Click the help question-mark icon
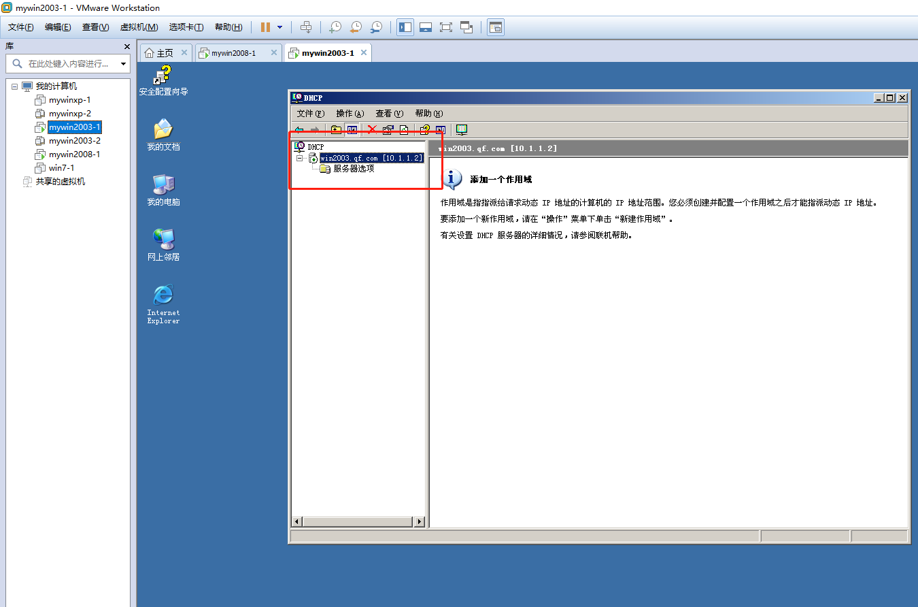The height and width of the screenshot is (607, 918). (x=425, y=129)
